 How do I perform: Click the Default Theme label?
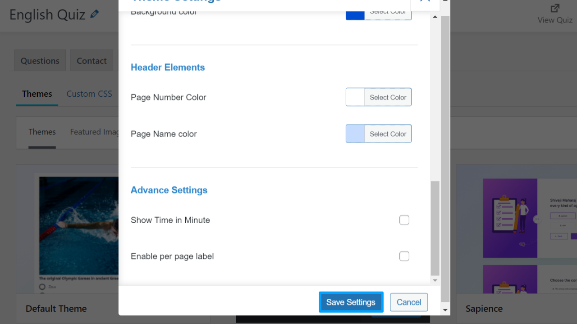coord(56,309)
